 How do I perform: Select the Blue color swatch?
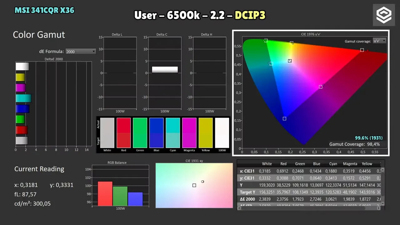[156, 132]
